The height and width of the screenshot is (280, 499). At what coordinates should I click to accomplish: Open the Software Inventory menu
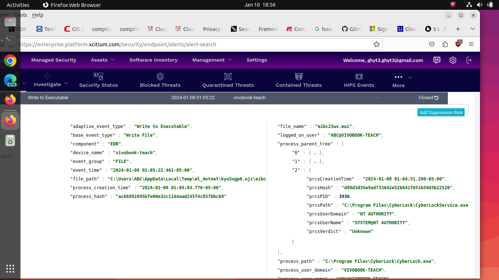click(x=153, y=60)
